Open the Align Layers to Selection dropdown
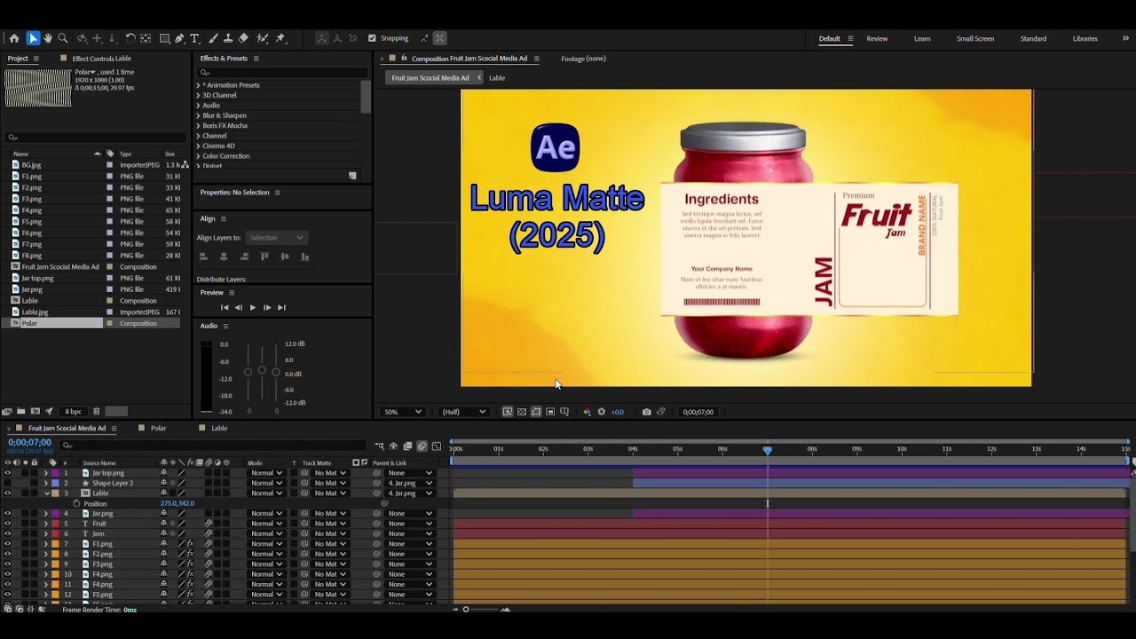1136x639 pixels. (277, 238)
